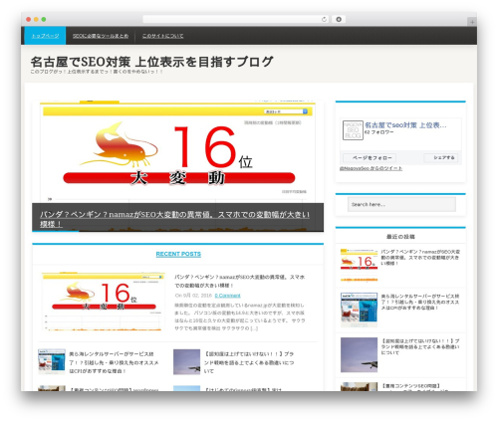
Task: Open the 認知度は上げてはいけない post title in main column
Action: point(249,362)
